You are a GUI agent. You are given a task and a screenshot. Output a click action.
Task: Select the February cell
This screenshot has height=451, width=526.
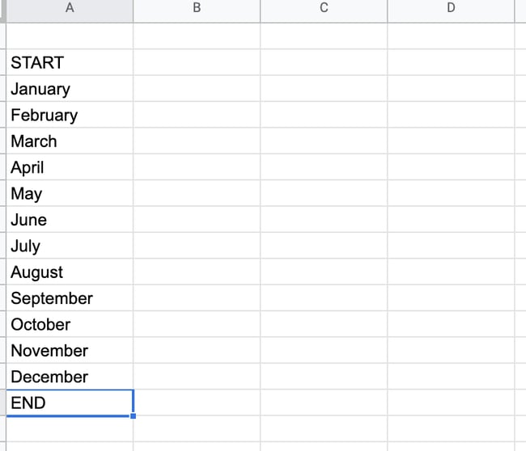click(69, 115)
